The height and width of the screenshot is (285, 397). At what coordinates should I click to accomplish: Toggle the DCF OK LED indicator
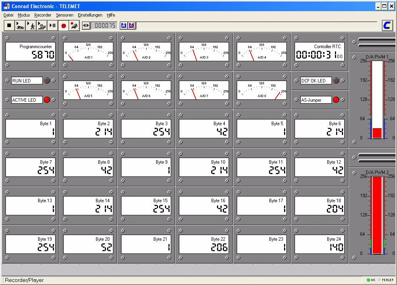(x=336, y=80)
